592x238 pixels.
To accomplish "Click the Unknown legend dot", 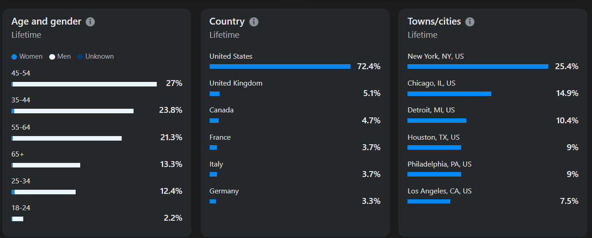I will point(80,57).
